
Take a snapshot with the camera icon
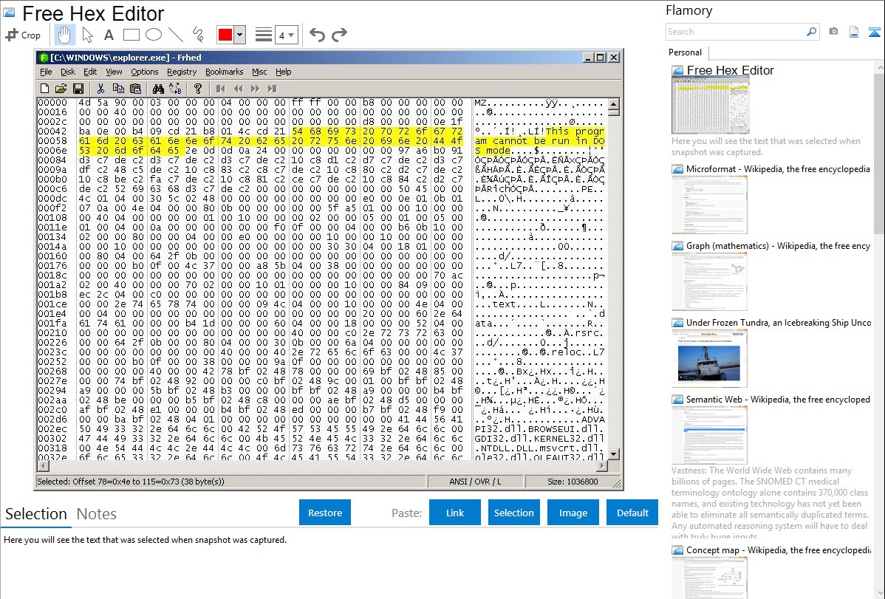click(833, 32)
